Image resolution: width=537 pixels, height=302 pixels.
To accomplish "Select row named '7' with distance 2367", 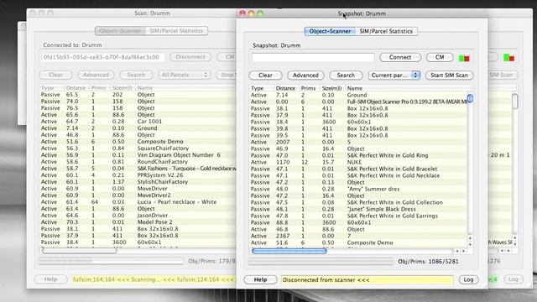I will point(358,236).
